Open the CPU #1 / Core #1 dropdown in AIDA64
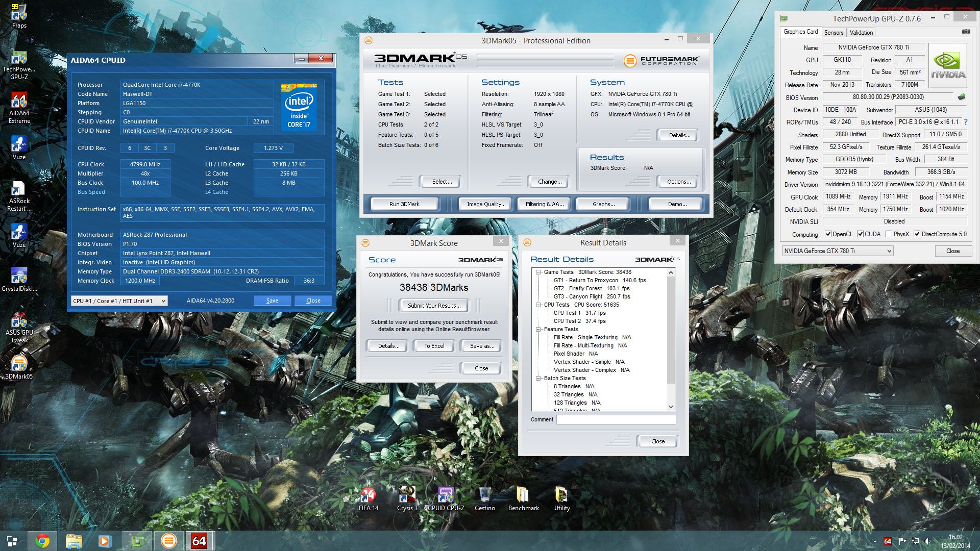The image size is (980, 551). [119, 301]
